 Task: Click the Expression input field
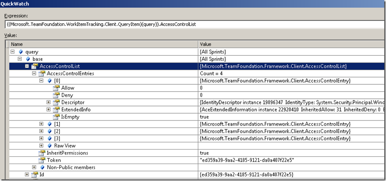coord(195,25)
